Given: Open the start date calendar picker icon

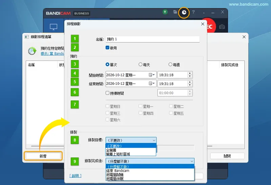Looking at the screenshot, I should (151, 75).
